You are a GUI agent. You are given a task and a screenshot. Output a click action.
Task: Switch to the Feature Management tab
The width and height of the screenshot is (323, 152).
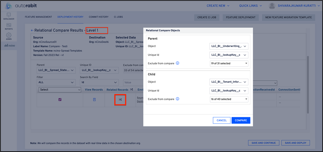tap(38, 17)
